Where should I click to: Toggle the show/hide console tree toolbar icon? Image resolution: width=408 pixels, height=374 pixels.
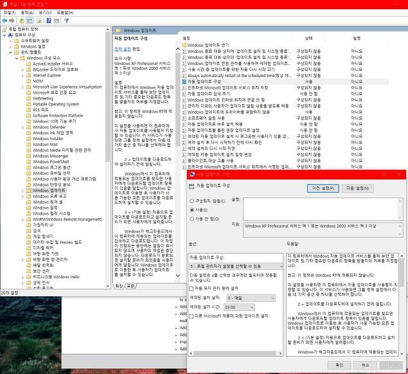(x=30, y=21)
